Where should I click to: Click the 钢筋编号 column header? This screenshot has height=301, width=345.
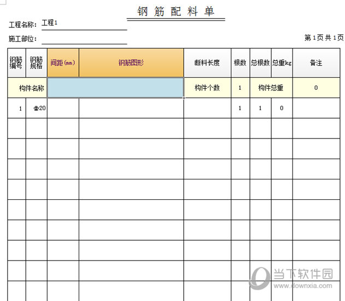(x=16, y=63)
